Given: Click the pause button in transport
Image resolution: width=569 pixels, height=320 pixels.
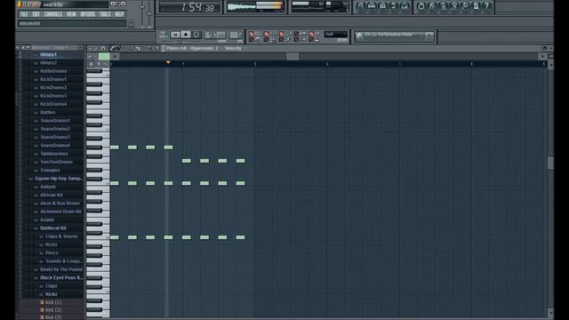Looking at the screenshot, I should coord(175,35).
